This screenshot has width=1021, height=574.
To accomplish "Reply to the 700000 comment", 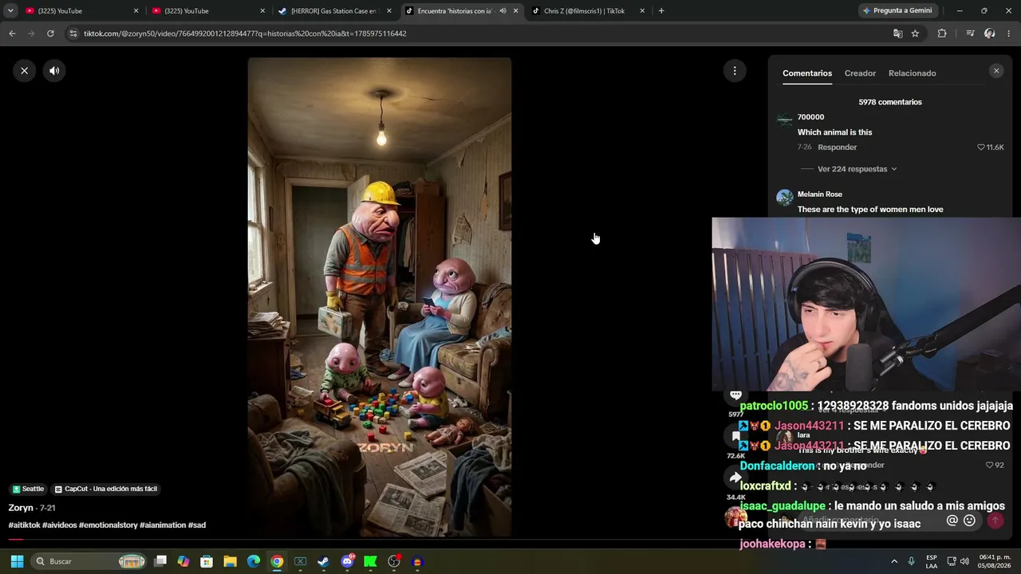I will (837, 147).
